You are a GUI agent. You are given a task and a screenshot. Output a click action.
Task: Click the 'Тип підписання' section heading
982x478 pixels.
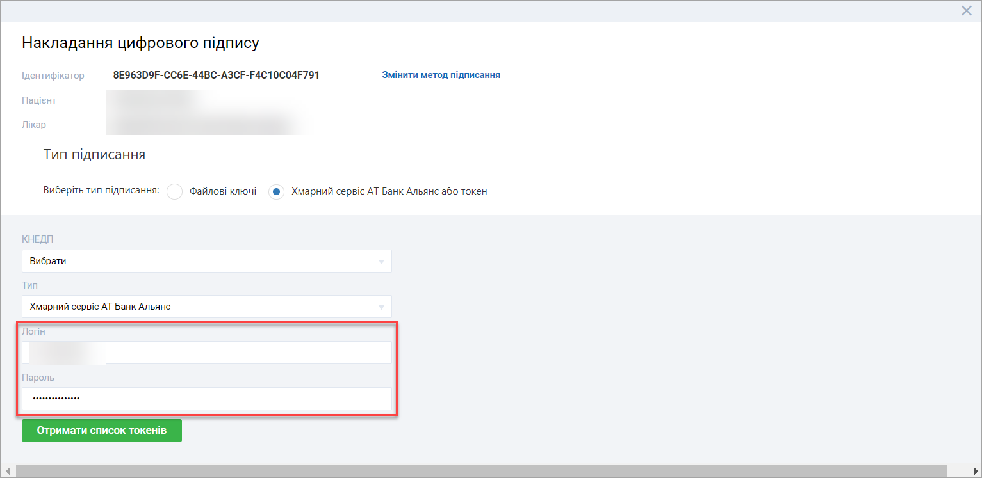coord(94,155)
